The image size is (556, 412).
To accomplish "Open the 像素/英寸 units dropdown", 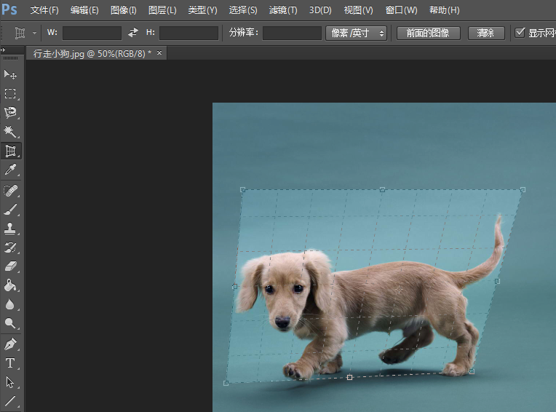I will pos(356,33).
